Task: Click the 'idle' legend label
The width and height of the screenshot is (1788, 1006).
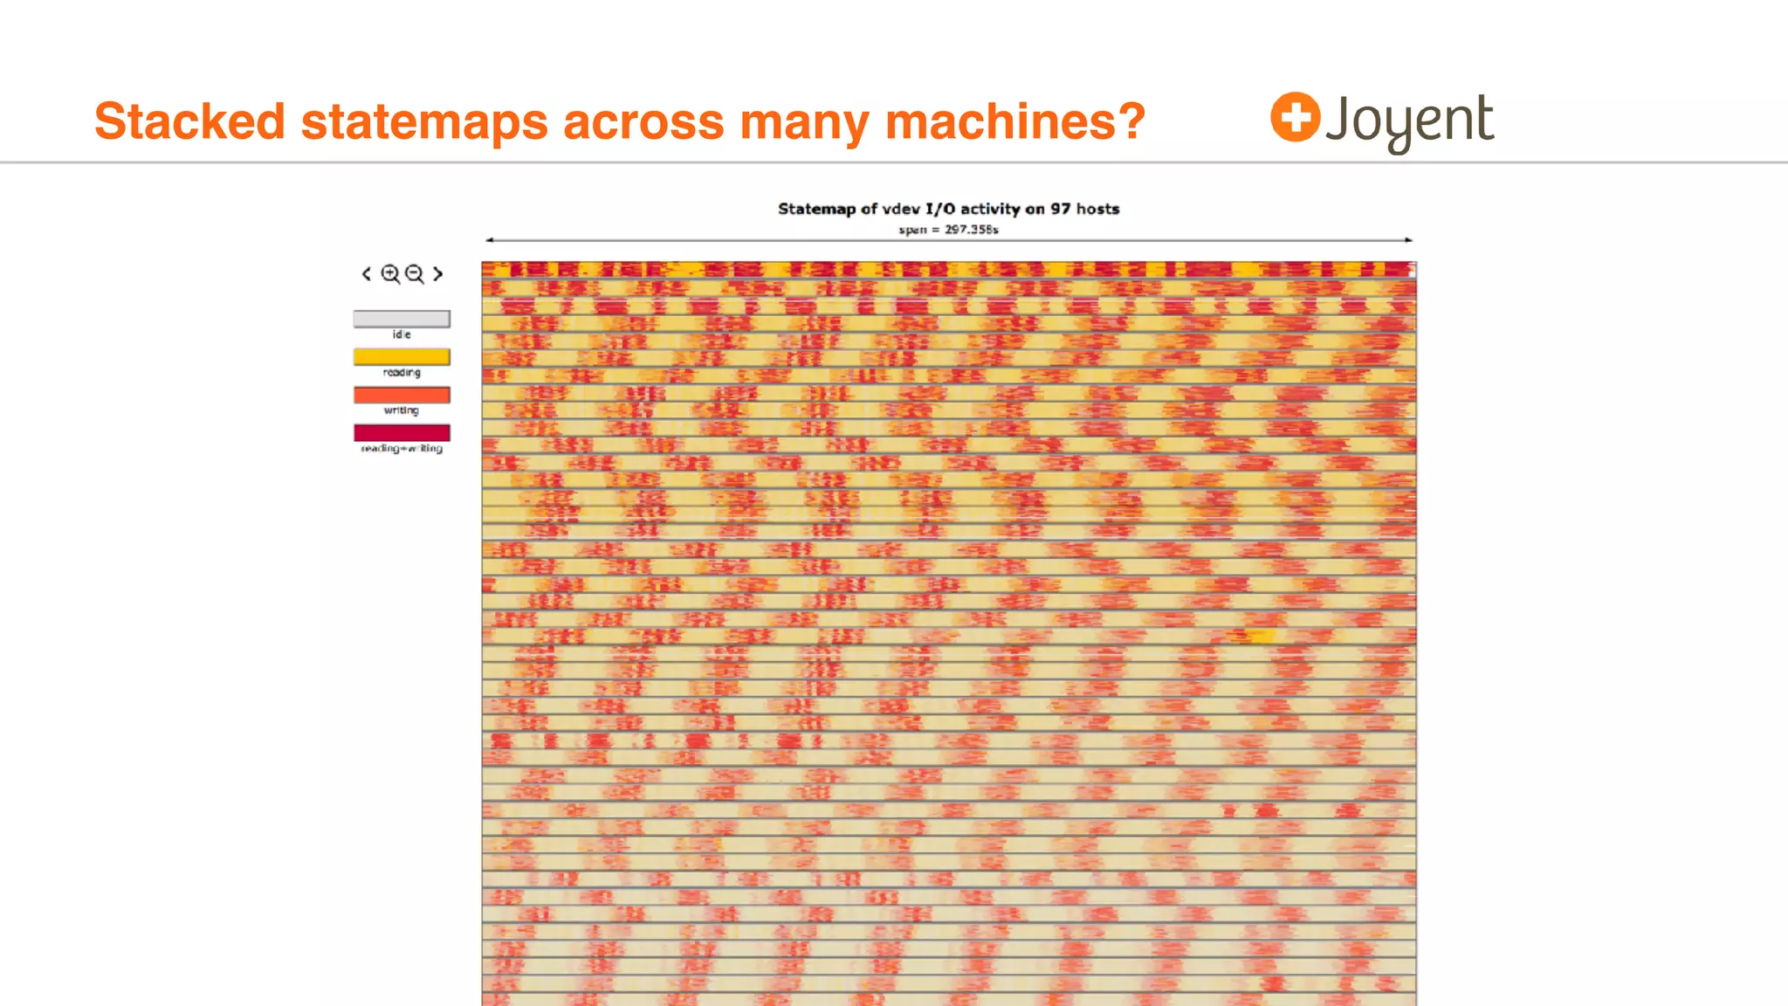Action: [x=402, y=334]
